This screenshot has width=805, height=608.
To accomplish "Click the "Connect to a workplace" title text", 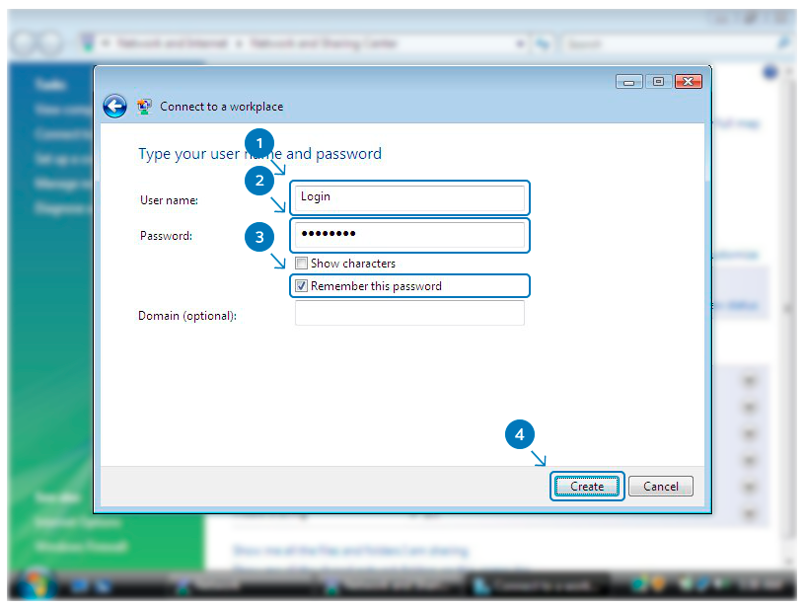I will click(x=221, y=107).
